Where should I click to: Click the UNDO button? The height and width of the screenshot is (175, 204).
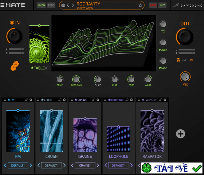click(41, 5)
